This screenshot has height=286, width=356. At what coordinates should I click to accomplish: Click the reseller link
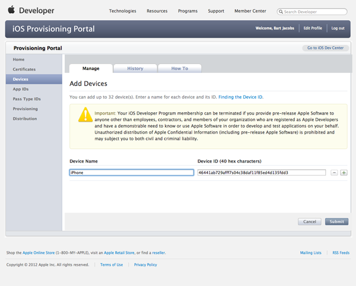pos(158,253)
